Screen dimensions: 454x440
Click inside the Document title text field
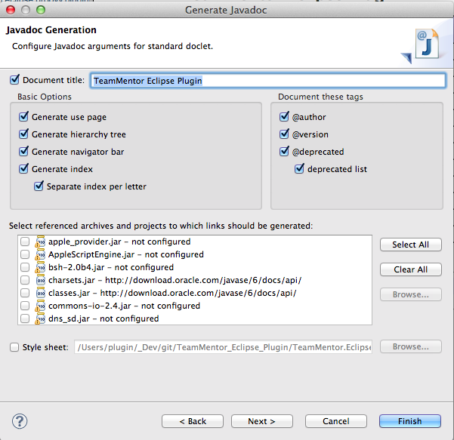click(x=267, y=80)
